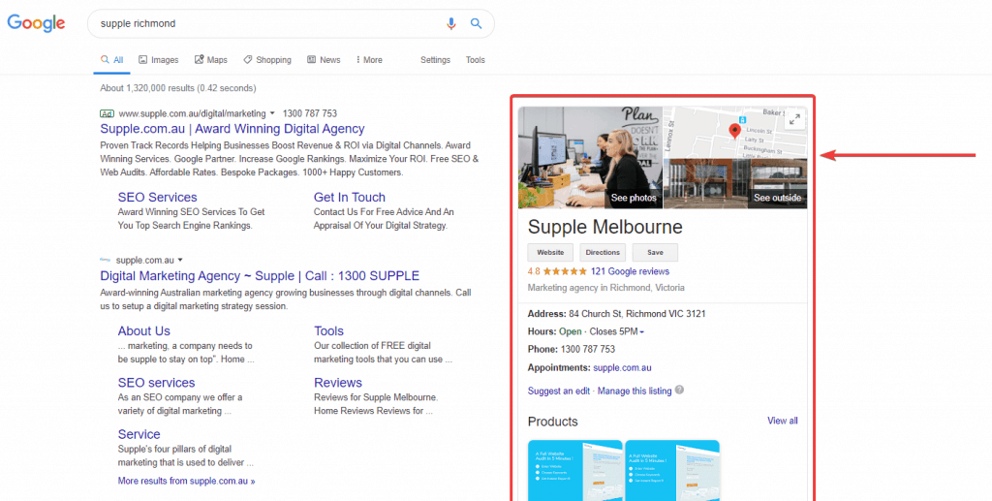Click the Website button
This screenshot has height=501, width=992.
pyautogui.click(x=550, y=252)
